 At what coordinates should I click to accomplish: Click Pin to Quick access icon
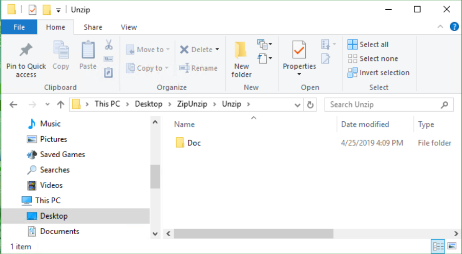click(x=26, y=51)
